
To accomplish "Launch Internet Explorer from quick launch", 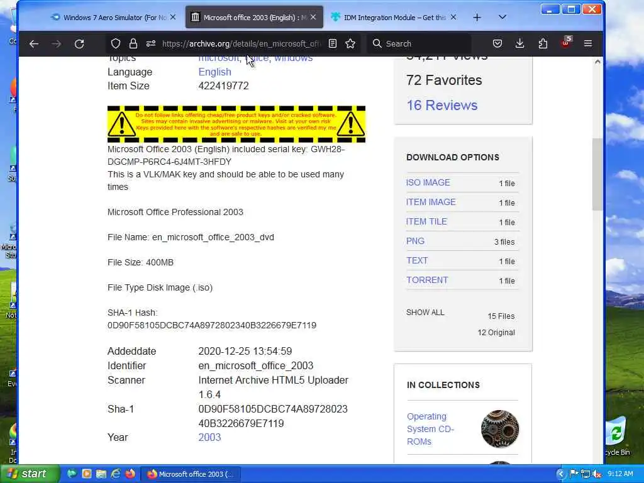I will 116,474.
